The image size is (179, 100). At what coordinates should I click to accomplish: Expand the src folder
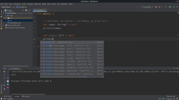[x=6, y=20]
